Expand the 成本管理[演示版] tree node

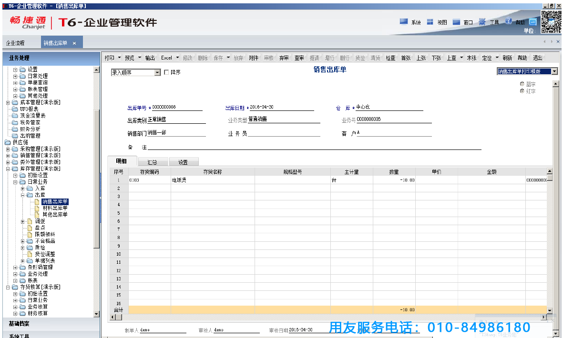[8, 102]
